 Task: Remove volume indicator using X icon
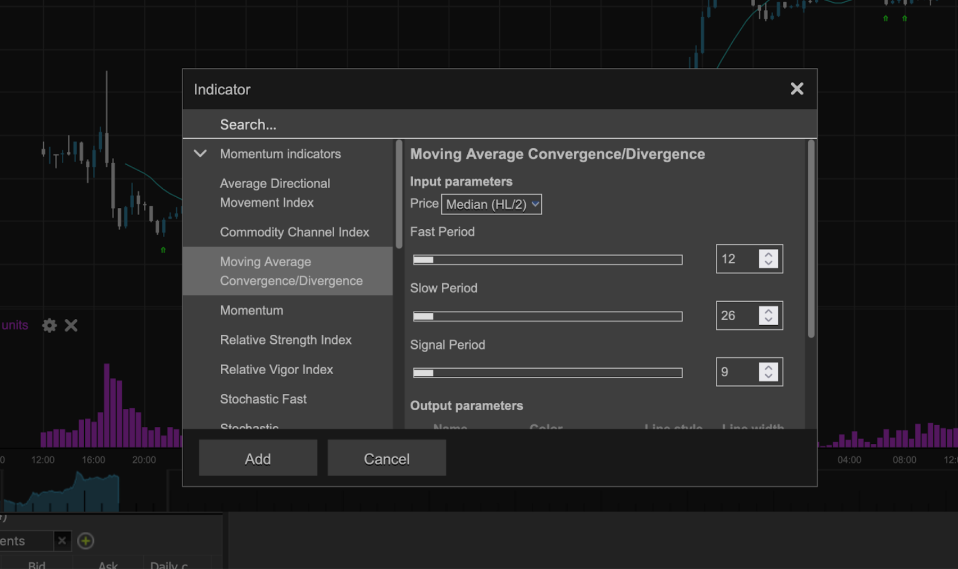(71, 325)
